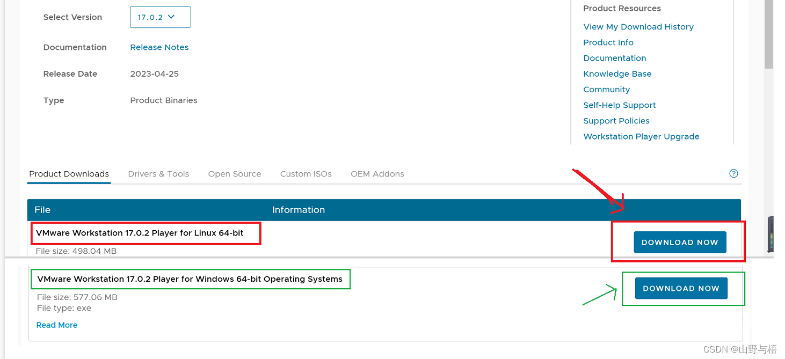Open the 17.0.2 version dropdown

coord(160,17)
